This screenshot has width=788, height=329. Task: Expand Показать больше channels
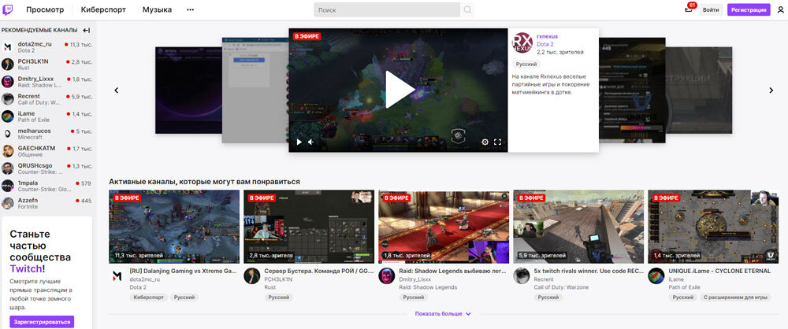(x=443, y=313)
